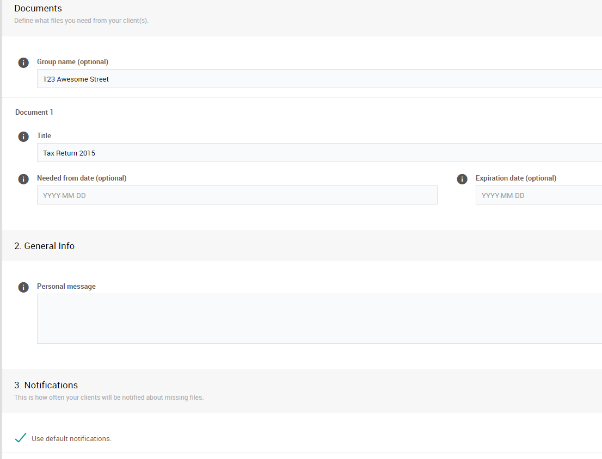
Task: Click the Needed from date (optional) label
Action: point(82,178)
